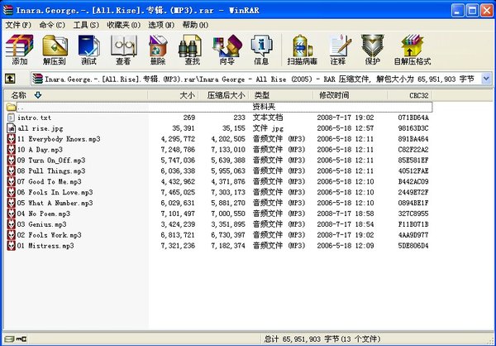Click the parent folder ".." icon

coord(11,107)
